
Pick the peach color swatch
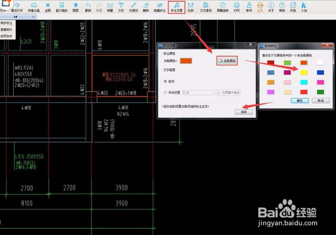(287, 92)
